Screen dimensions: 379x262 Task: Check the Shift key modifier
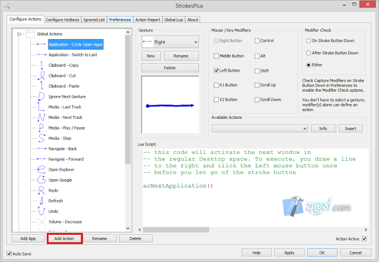[x=257, y=71]
